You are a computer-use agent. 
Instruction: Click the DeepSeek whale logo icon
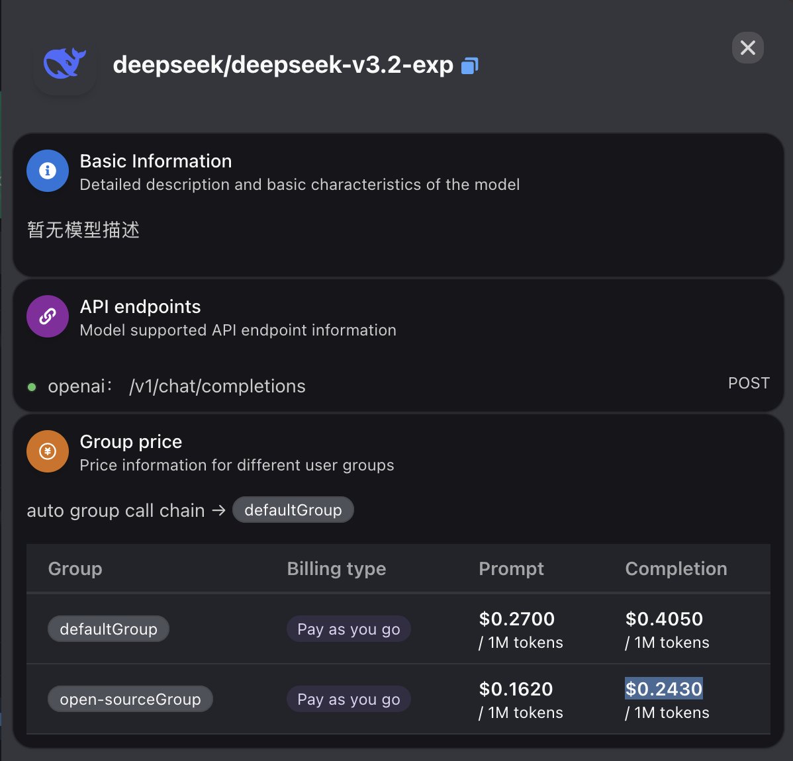[64, 64]
